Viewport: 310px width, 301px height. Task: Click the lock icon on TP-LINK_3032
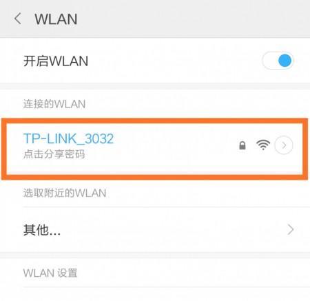(242, 145)
